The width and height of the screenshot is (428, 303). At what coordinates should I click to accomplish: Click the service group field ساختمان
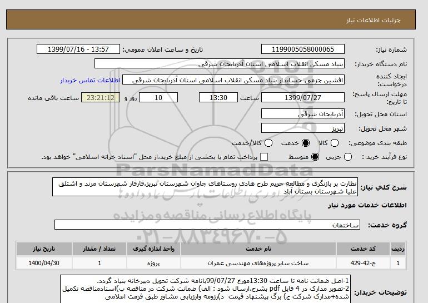click(x=207, y=225)
